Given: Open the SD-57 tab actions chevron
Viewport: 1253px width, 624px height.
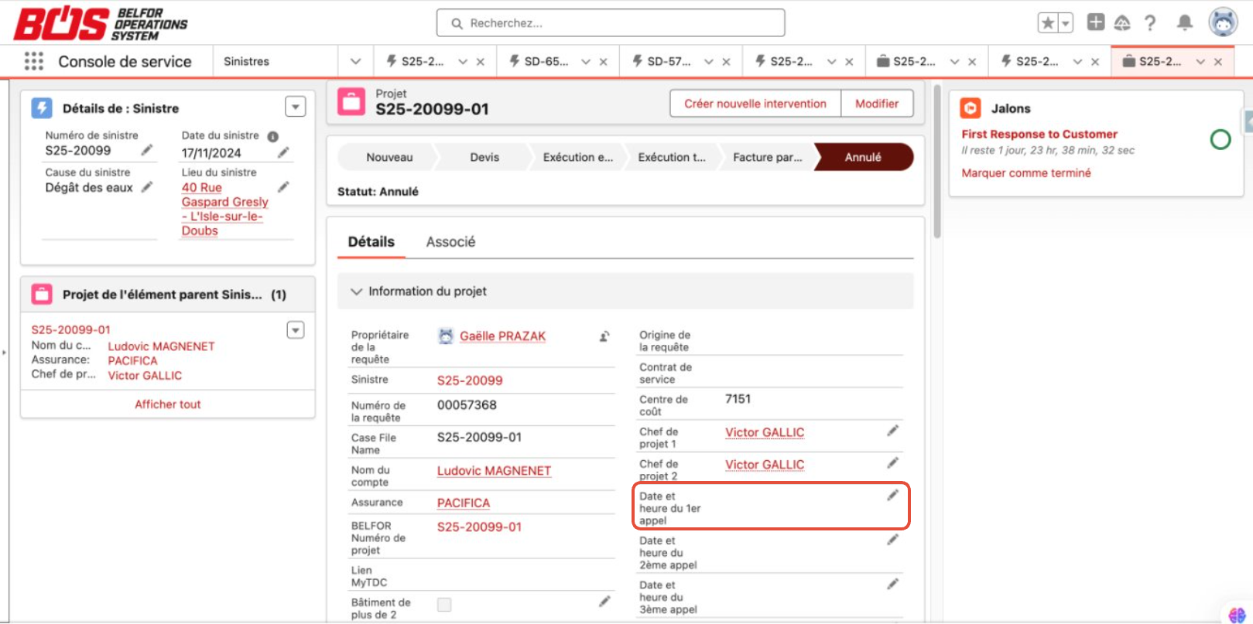Looking at the screenshot, I should [x=709, y=62].
